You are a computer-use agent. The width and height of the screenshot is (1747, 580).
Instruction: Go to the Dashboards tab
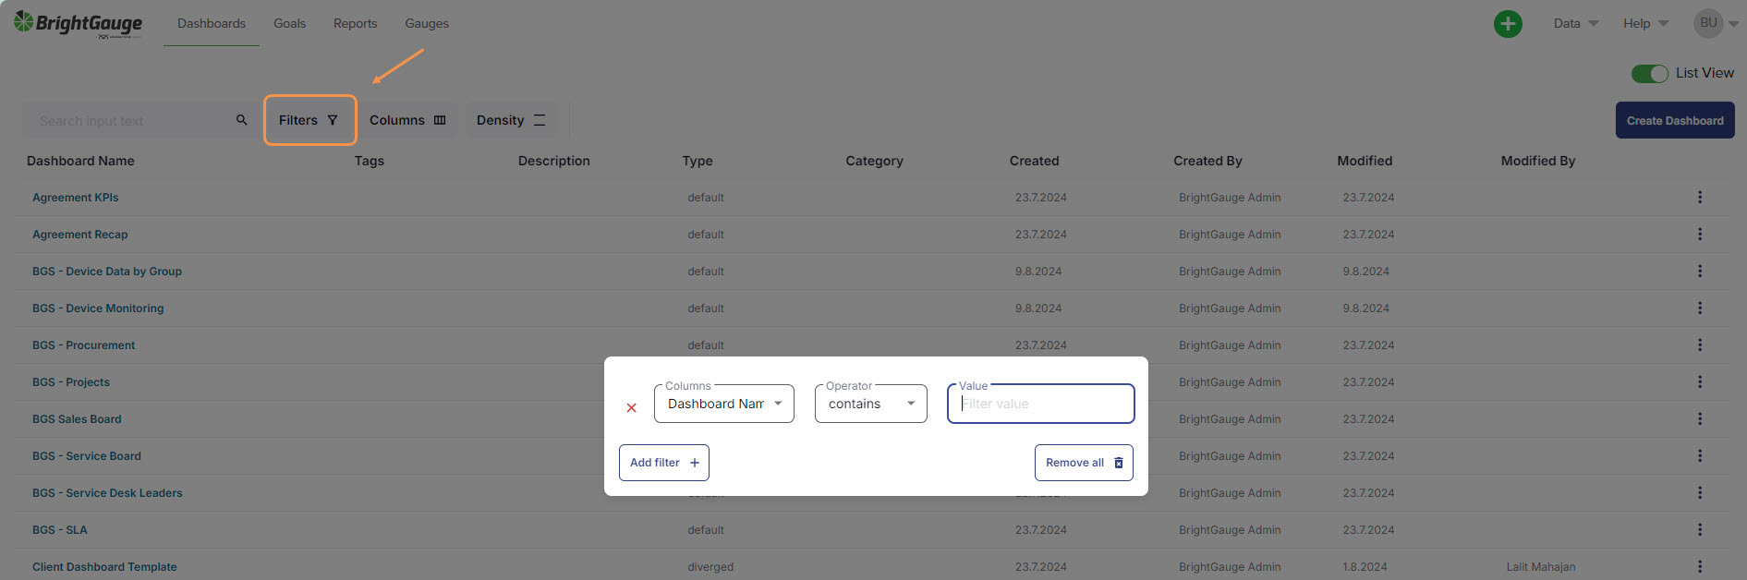coord(212,23)
